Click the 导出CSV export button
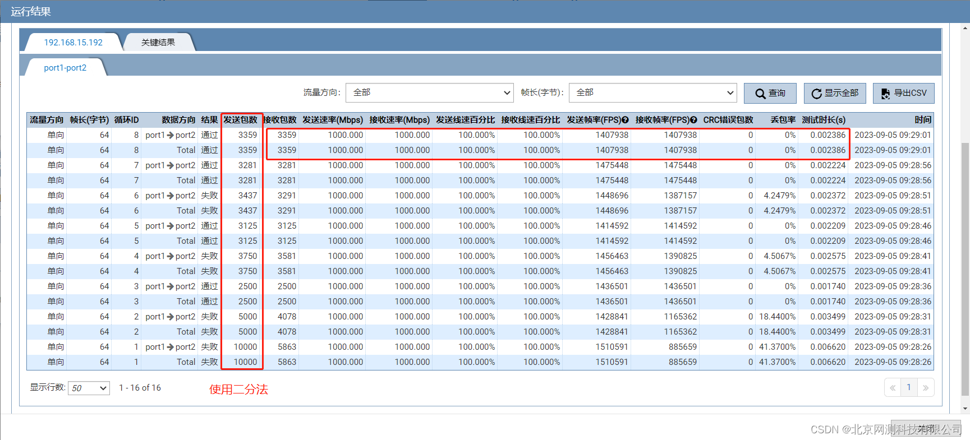The width and height of the screenshot is (970, 440). [903, 93]
